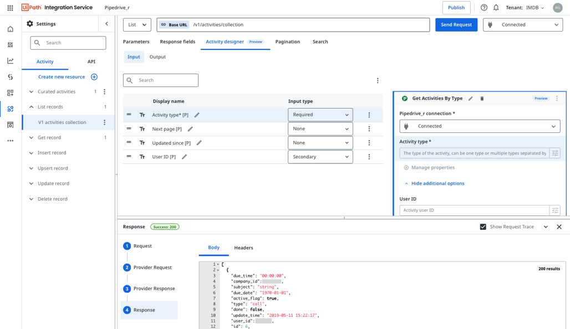Collapse the Settings side panel

tap(106, 24)
